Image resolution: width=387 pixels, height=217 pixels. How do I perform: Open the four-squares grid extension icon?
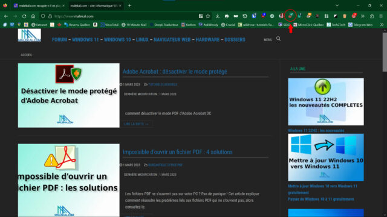click(x=327, y=16)
